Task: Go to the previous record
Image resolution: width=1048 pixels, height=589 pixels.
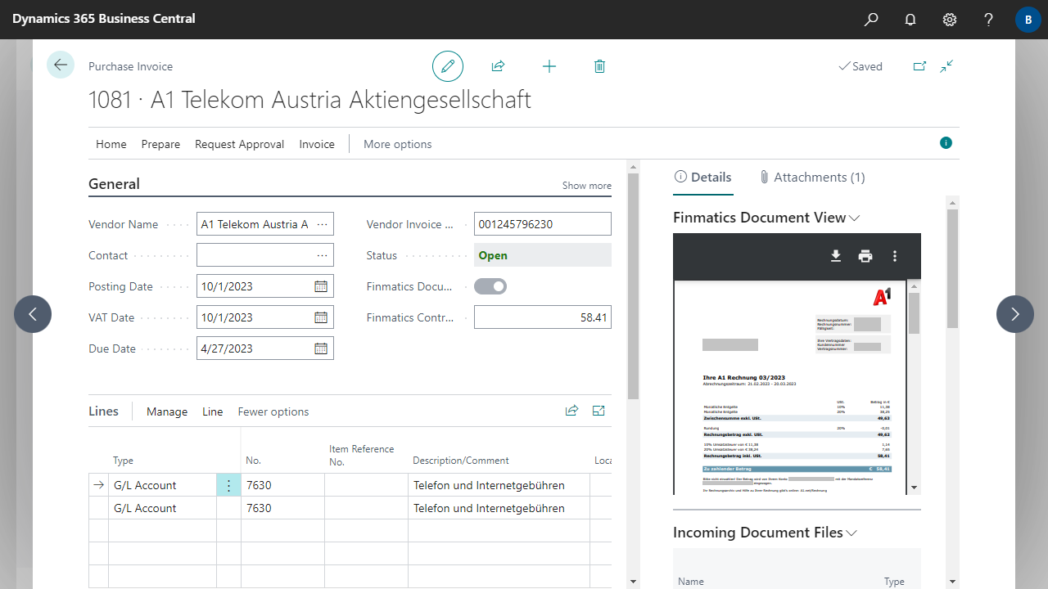Action: (33, 314)
